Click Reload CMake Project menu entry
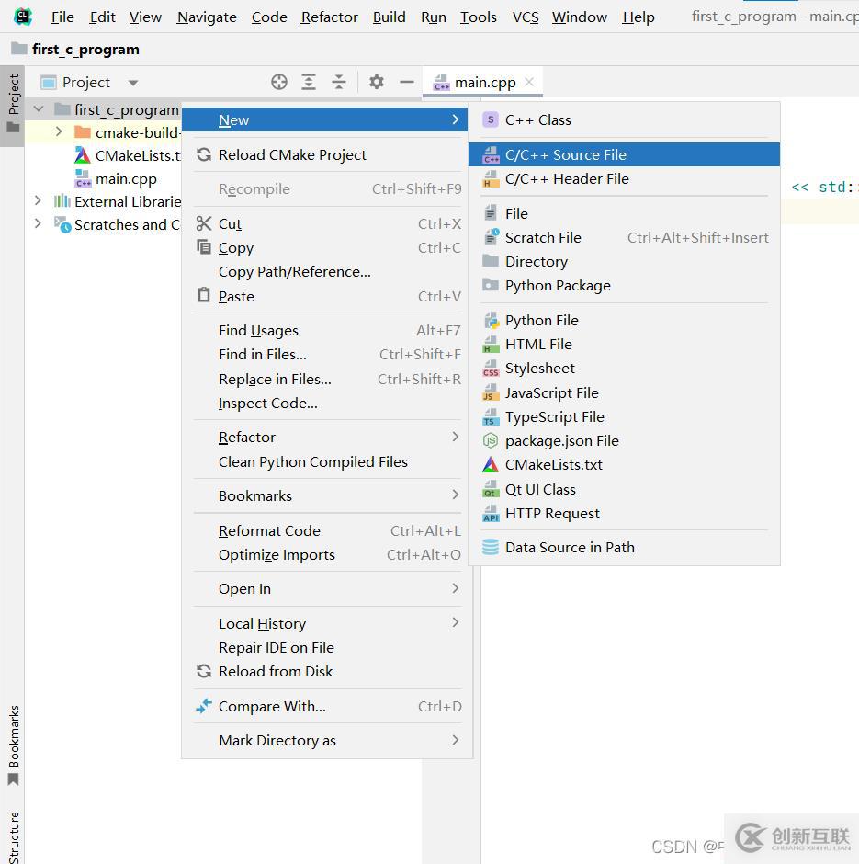The image size is (859, 864). coord(327,154)
